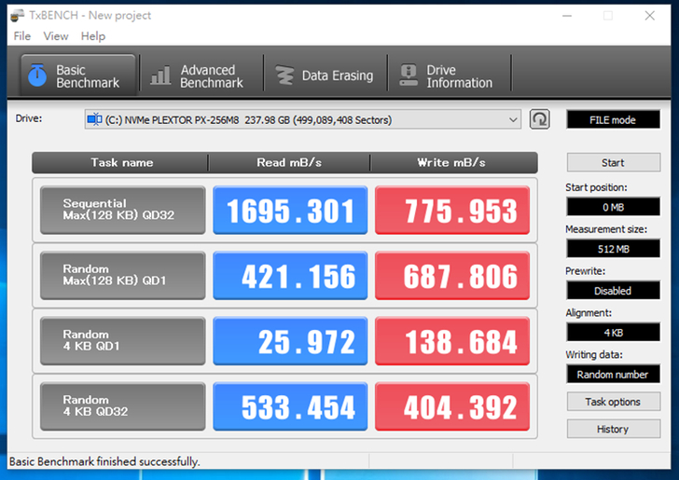Click the Start position 0 MB field
The width and height of the screenshot is (679, 480).
click(613, 207)
